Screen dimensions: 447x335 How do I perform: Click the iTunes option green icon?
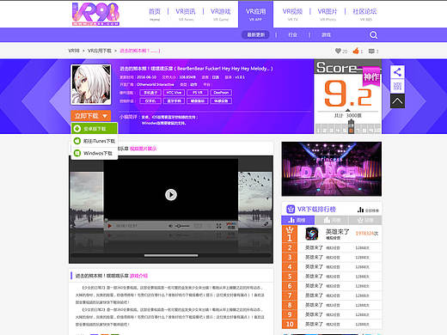click(x=77, y=141)
